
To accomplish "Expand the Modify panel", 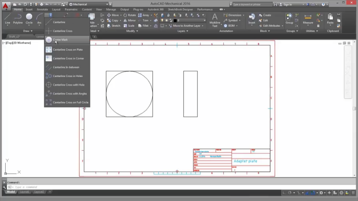I will coord(132,31).
